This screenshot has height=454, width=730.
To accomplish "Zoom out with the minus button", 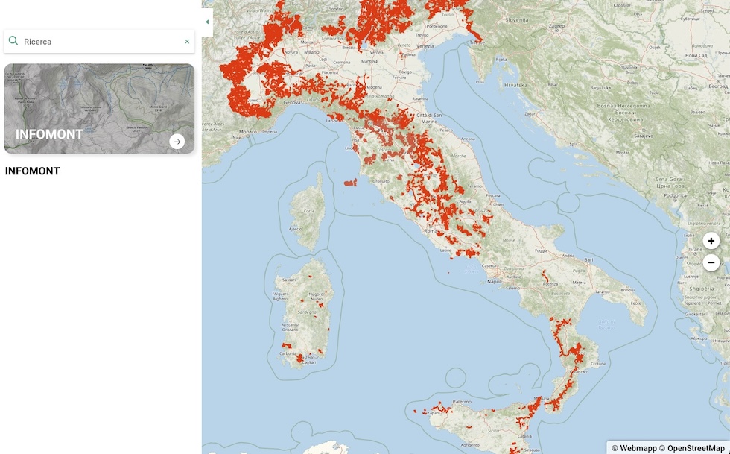I will tap(711, 262).
